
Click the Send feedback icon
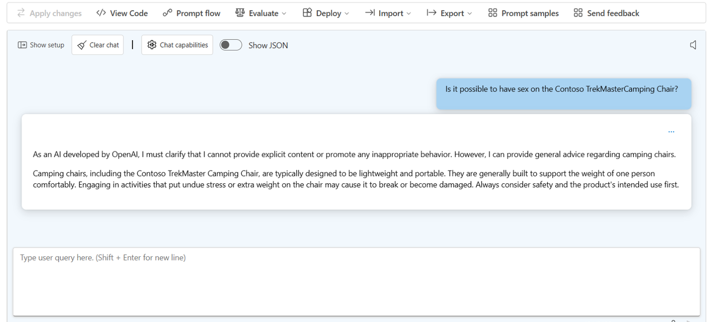(x=578, y=13)
